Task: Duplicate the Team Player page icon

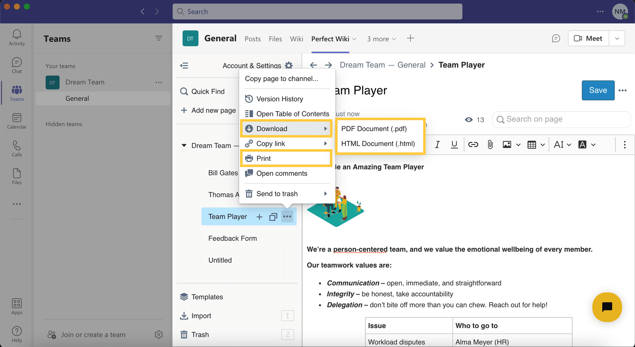Action: pyautogui.click(x=273, y=217)
